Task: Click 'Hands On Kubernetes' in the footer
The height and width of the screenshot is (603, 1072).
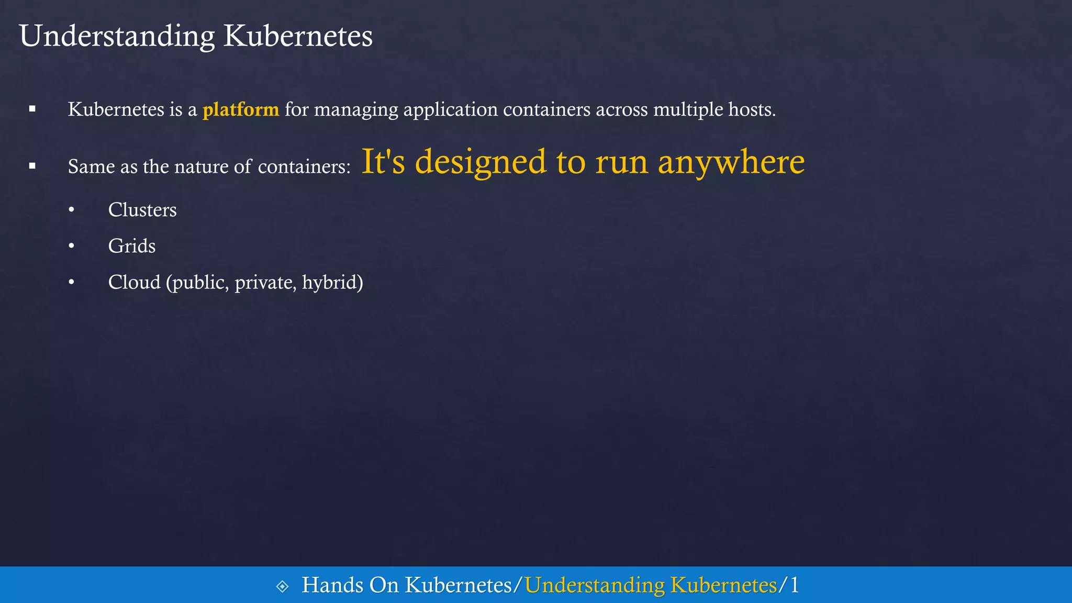Action: coord(407,585)
